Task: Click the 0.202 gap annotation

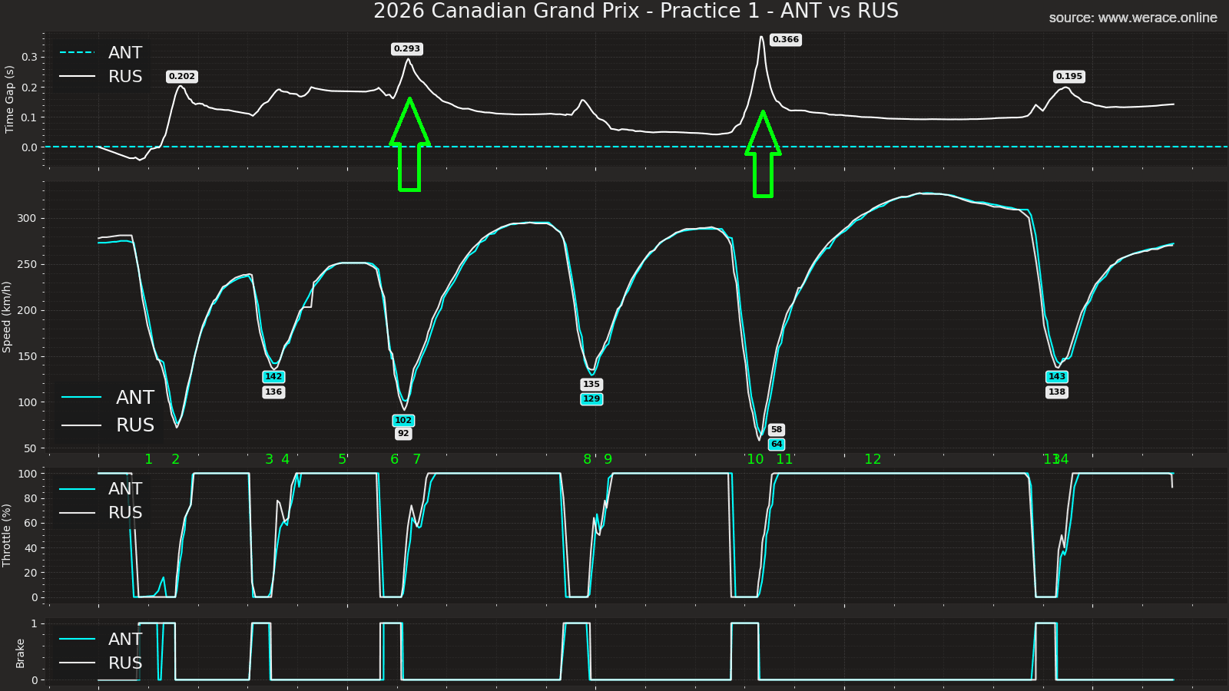Action: [x=182, y=76]
